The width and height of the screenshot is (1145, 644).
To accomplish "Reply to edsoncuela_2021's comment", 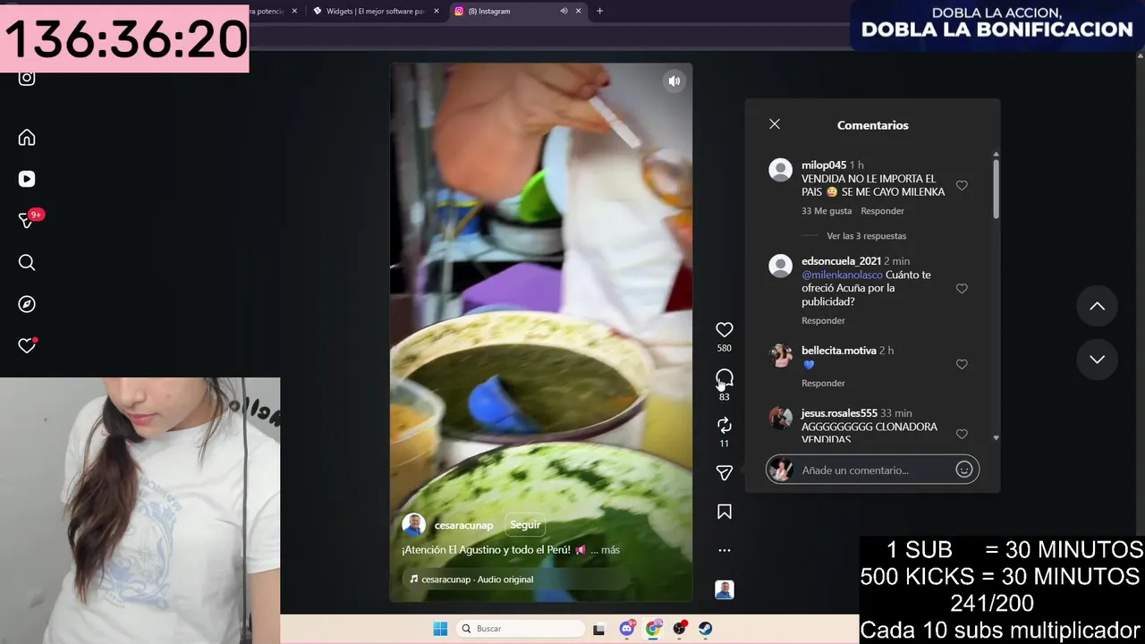I will click(x=823, y=320).
